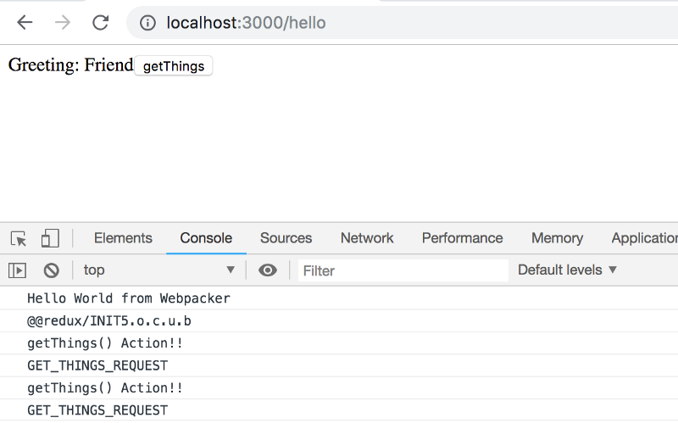Click the browser forward arrow
This screenshot has width=678, height=423.
(x=63, y=23)
